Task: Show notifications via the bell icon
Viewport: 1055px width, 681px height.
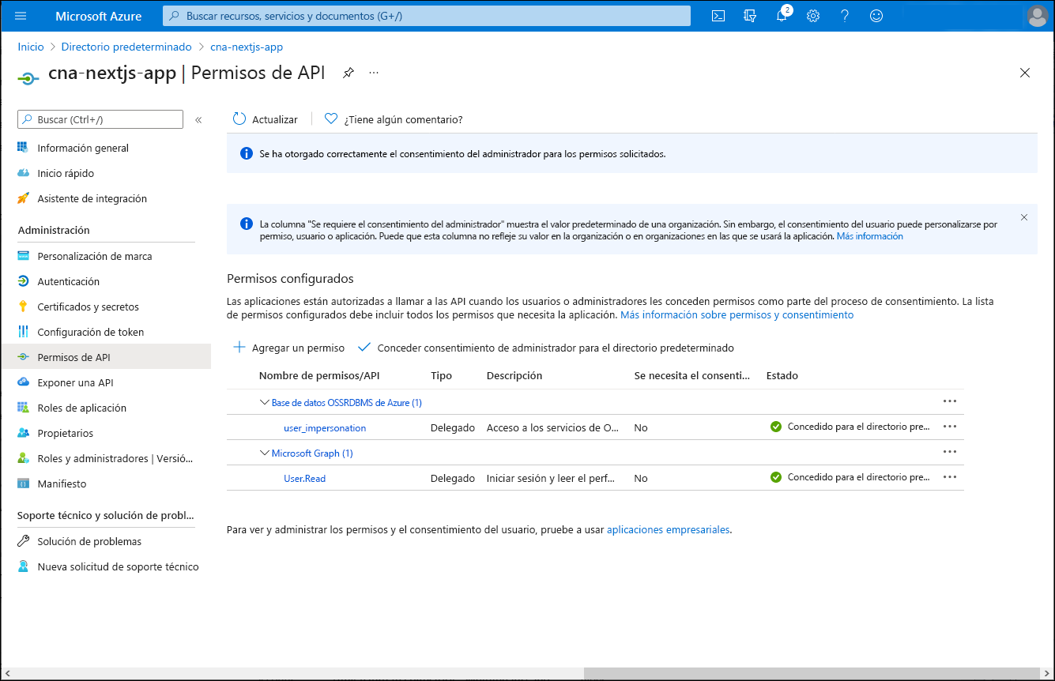Action: [x=782, y=16]
